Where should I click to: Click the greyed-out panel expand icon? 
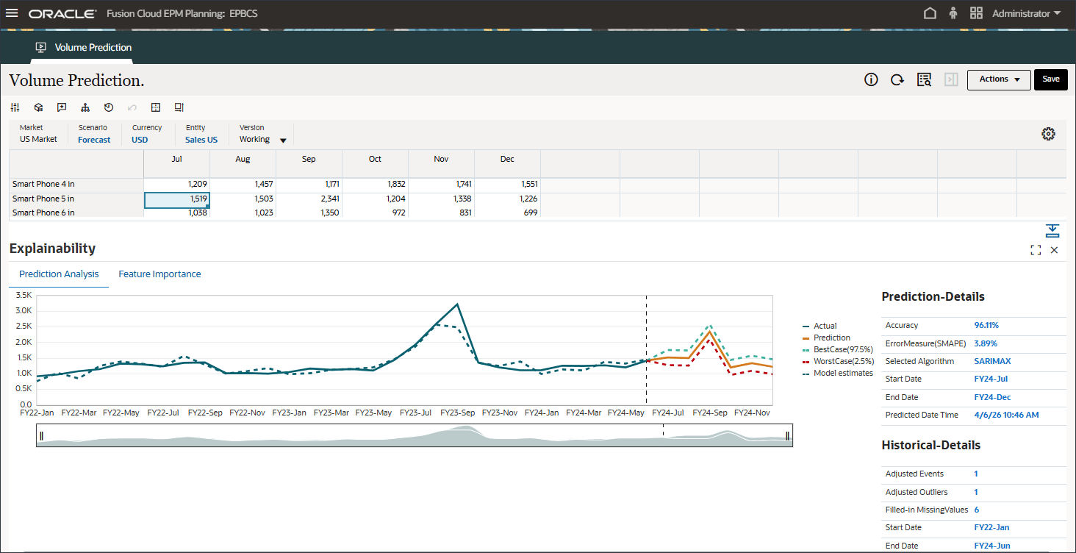[951, 79]
